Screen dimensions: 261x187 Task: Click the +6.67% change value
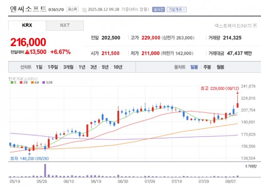click(60, 52)
